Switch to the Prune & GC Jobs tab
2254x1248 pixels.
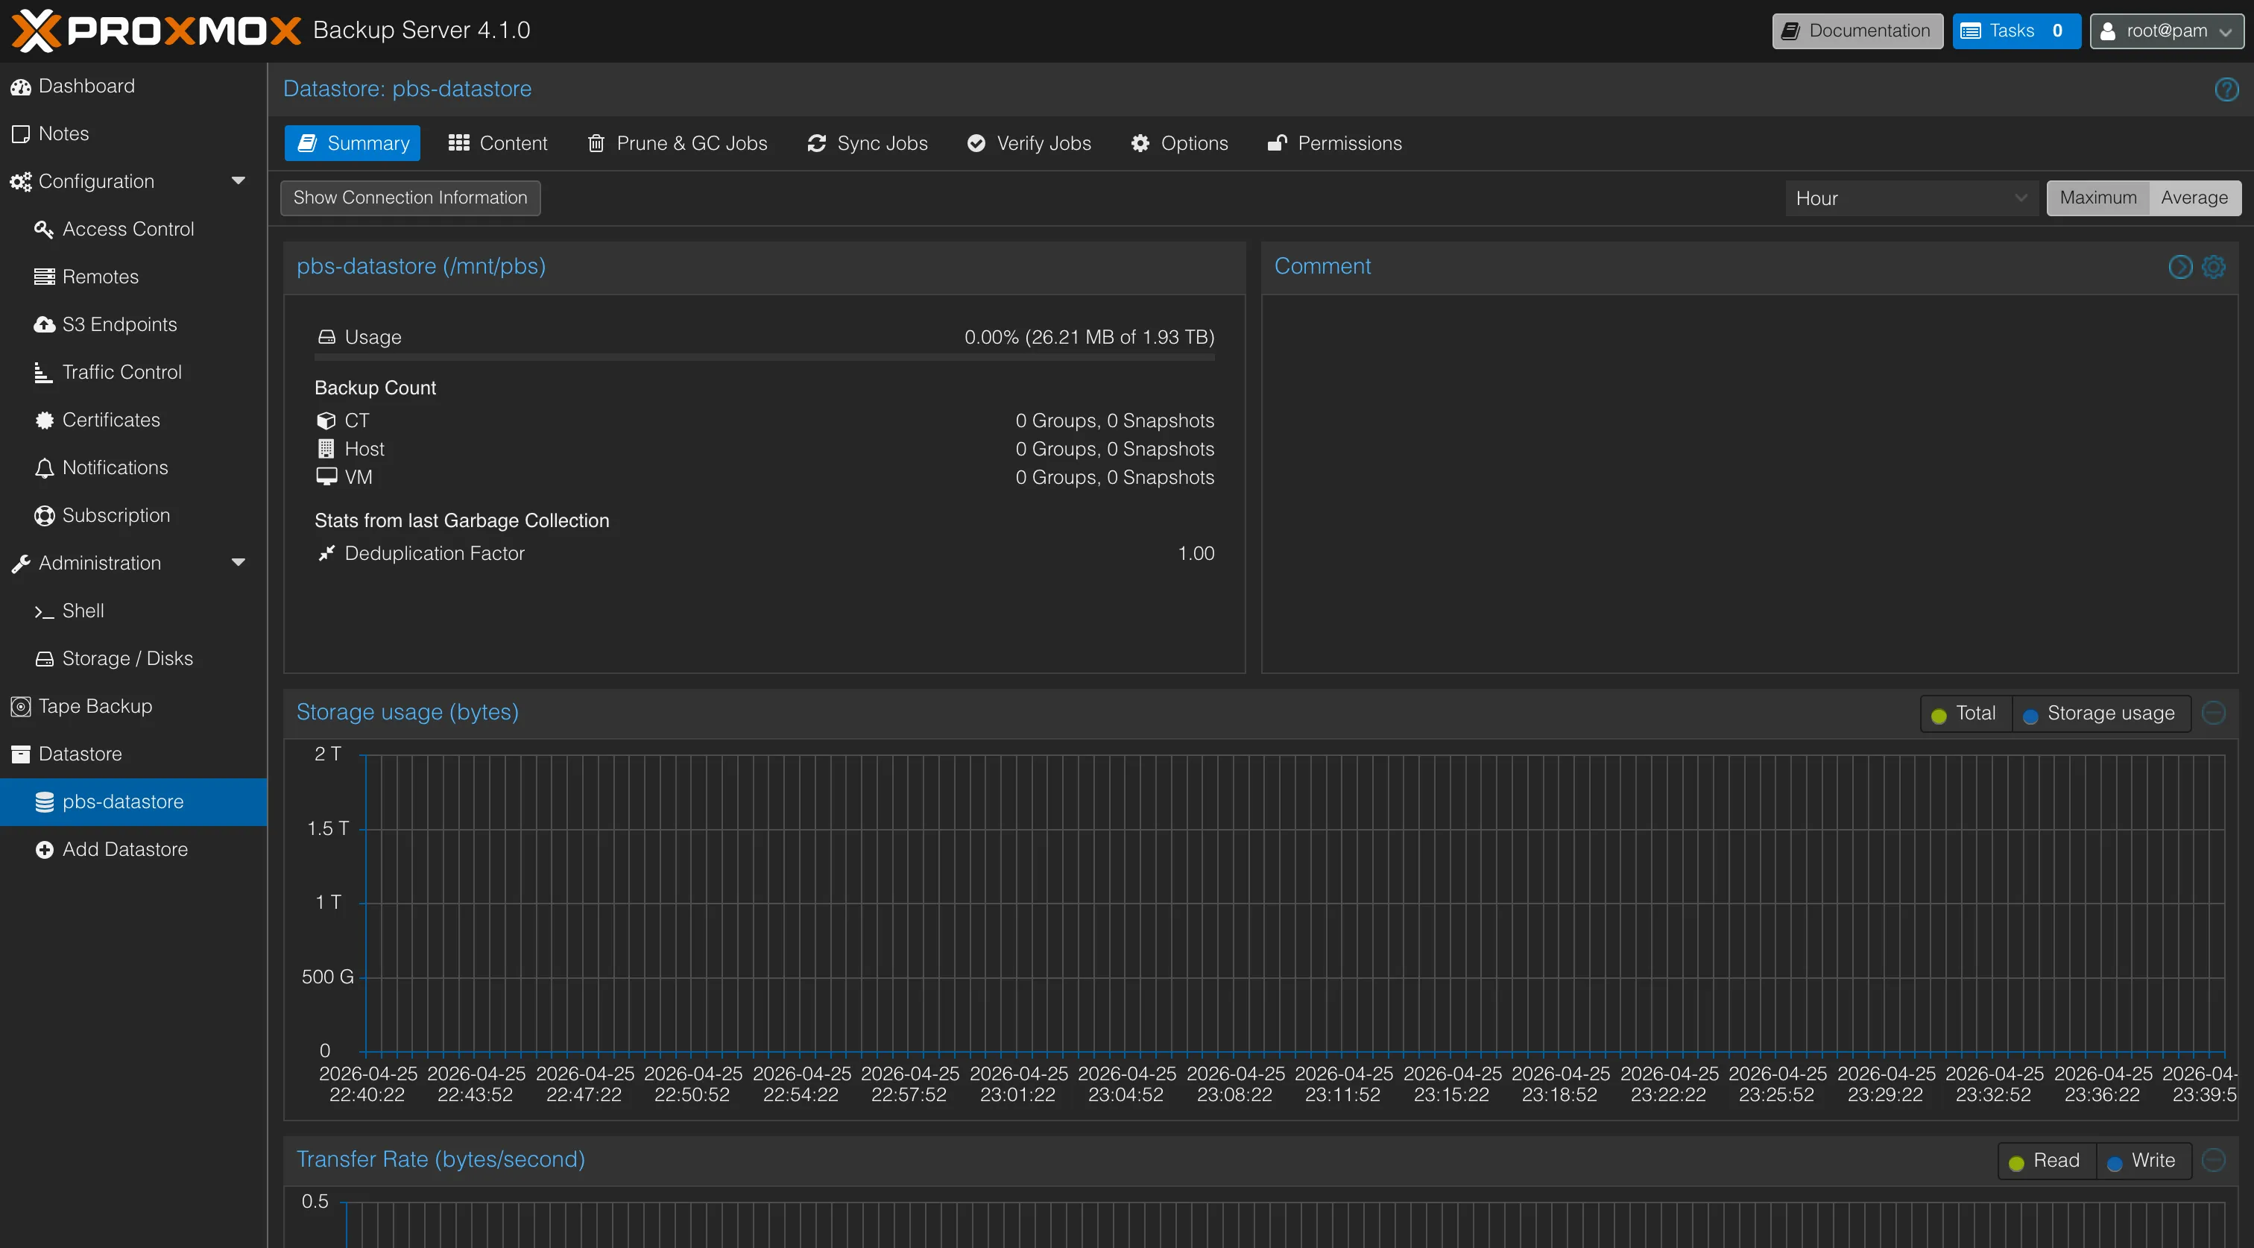(678, 144)
